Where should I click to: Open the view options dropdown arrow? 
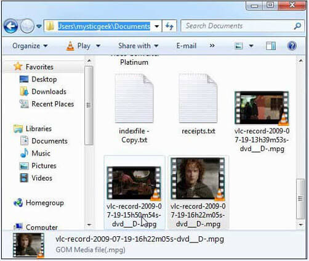point(251,46)
